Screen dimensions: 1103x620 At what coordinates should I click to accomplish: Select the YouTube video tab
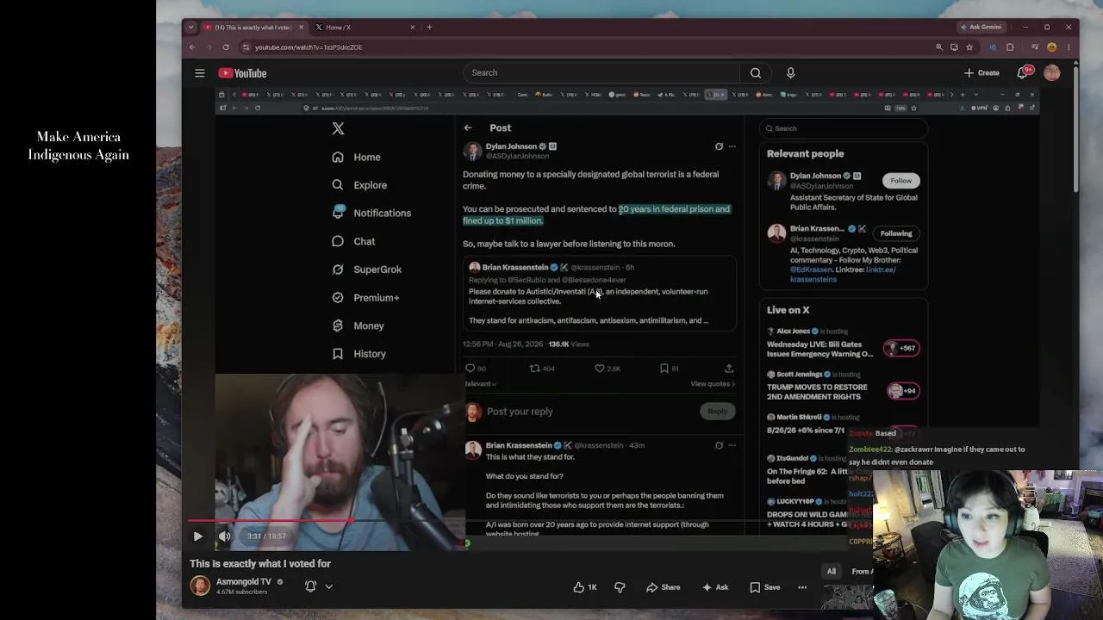coord(253,27)
